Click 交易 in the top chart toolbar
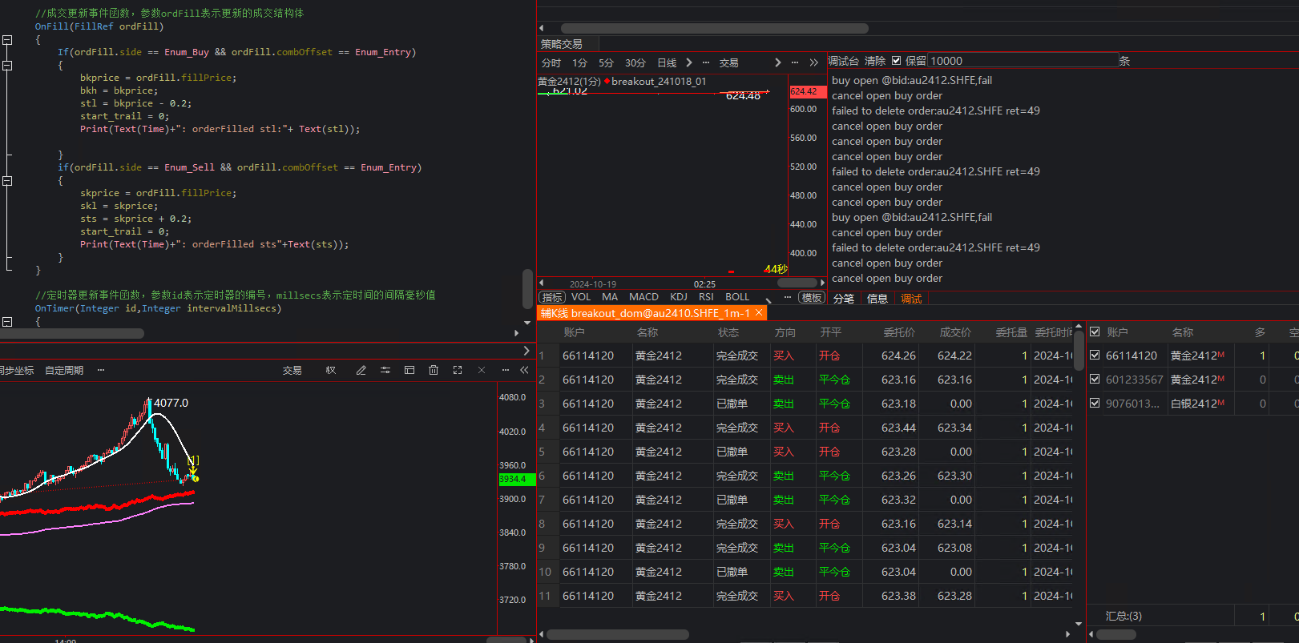1299x643 pixels. [728, 62]
